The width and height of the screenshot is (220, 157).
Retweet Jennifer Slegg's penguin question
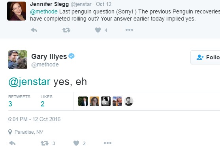pyautogui.click(x=66, y=30)
